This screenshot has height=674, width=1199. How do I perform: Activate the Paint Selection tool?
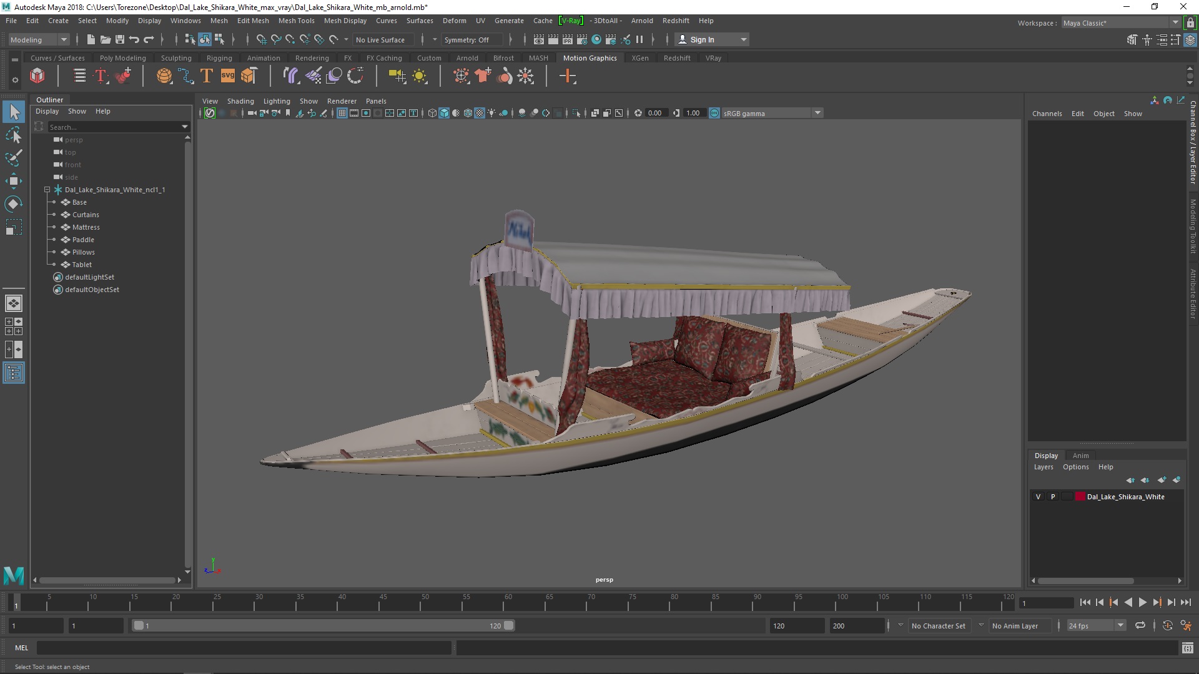click(x=13, y=157)
